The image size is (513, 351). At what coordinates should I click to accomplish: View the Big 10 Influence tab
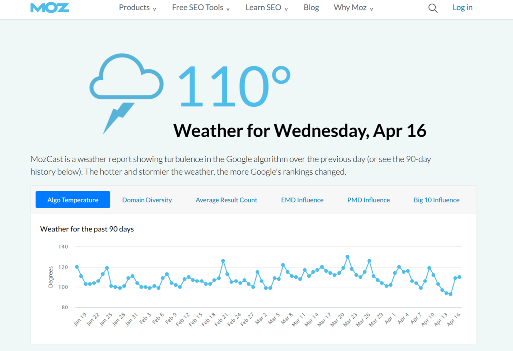click(x=436, y=200)
